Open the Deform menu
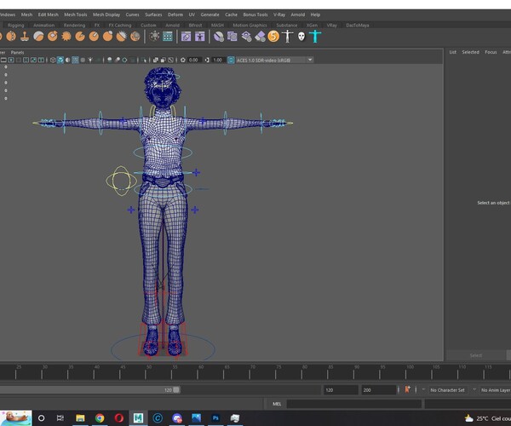Image resolution: width=511 pixels, height=426 pixels. (x=175, y=14)
